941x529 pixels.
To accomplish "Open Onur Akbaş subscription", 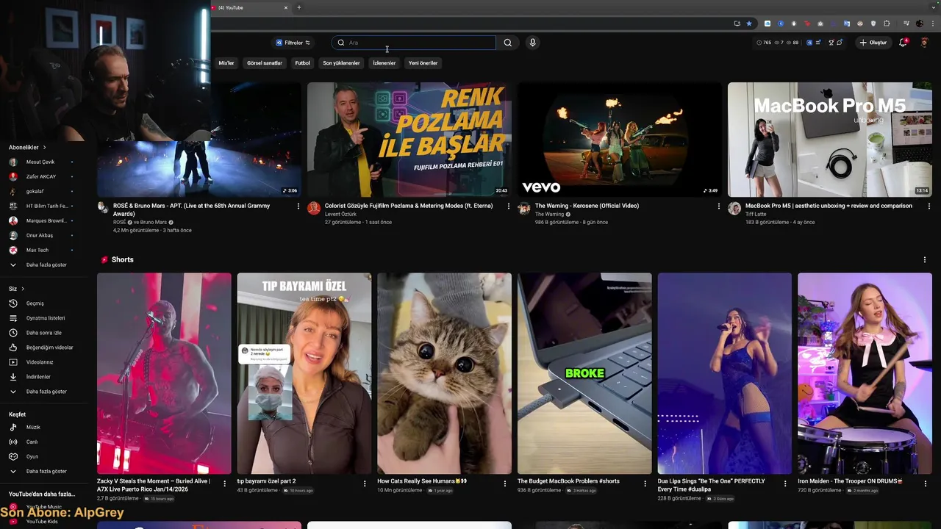I will [x=40, y=235].
